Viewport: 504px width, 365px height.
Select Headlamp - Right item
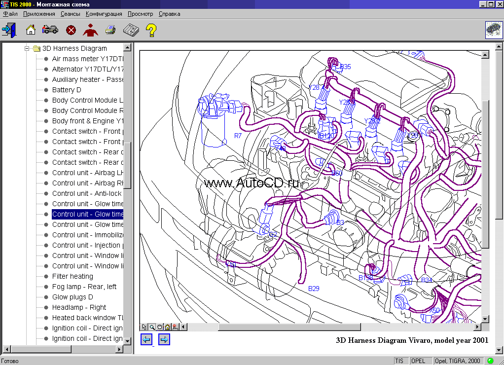(79, 307)
